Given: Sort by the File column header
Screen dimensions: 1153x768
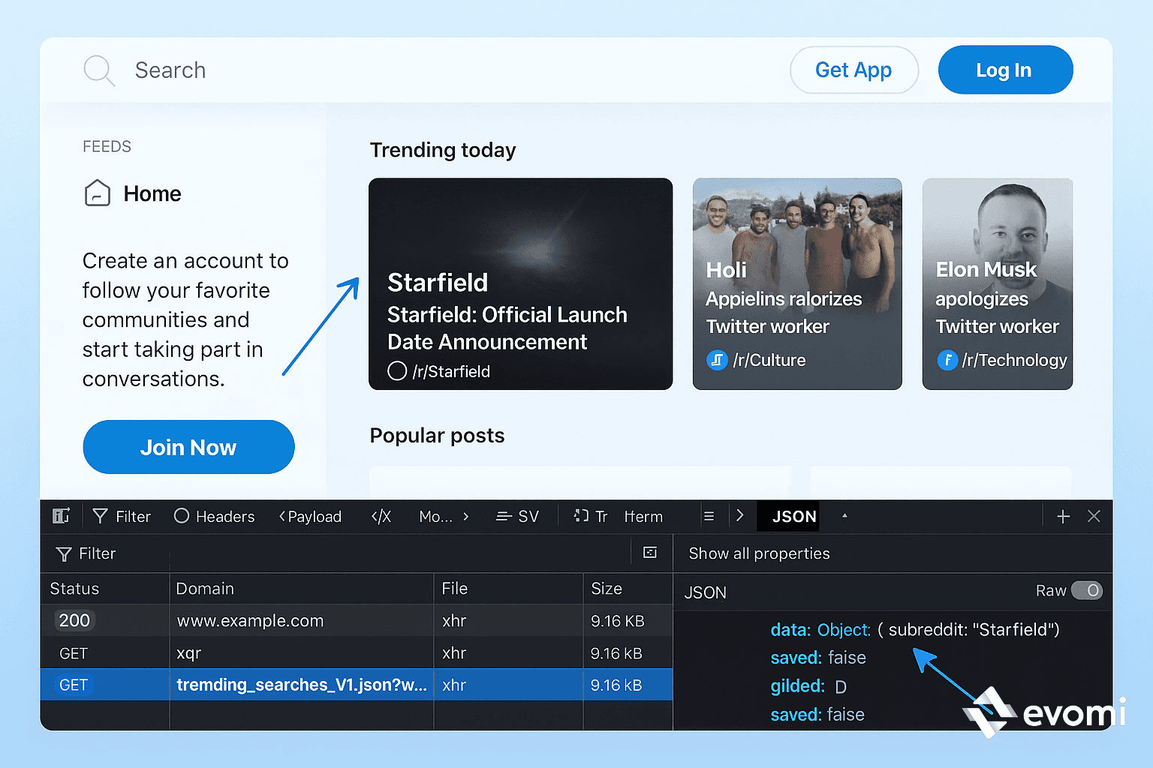Looking at the screenshot, I should tap(454, 589).
